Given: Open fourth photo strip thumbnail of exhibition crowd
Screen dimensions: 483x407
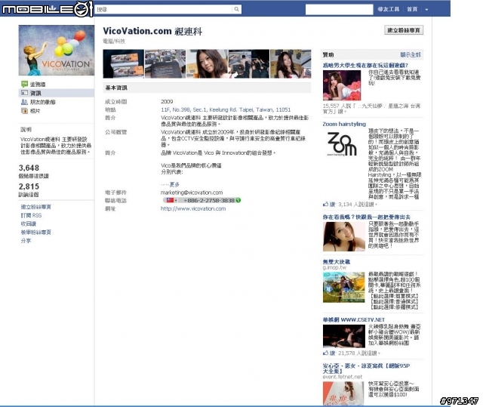Looking at the screenshot, I should (248, 63).
